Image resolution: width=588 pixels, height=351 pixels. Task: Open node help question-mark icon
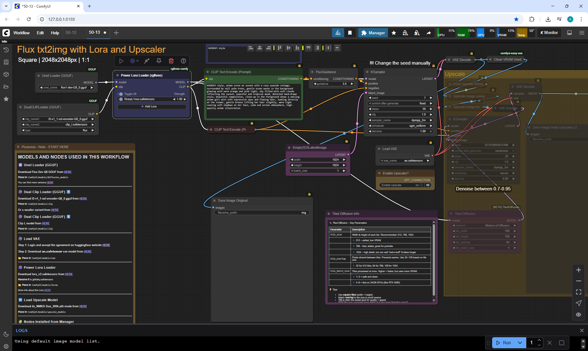(x=183, y=61)
